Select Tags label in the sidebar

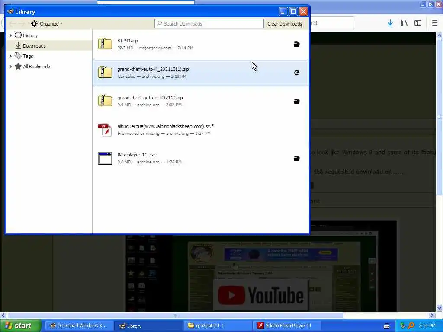click(28, 56)
